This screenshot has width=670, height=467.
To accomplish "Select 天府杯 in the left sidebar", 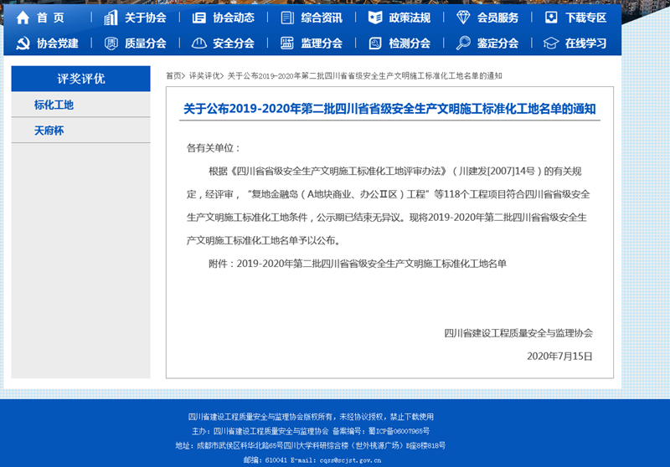I will pos(49,131).
